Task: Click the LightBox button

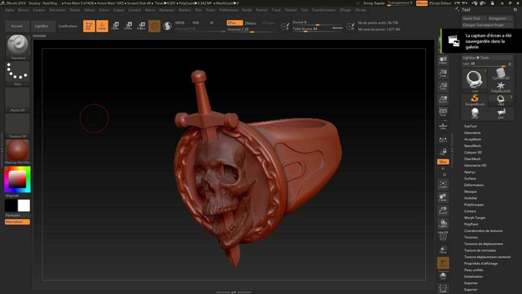Action: [x=42, y=26]
